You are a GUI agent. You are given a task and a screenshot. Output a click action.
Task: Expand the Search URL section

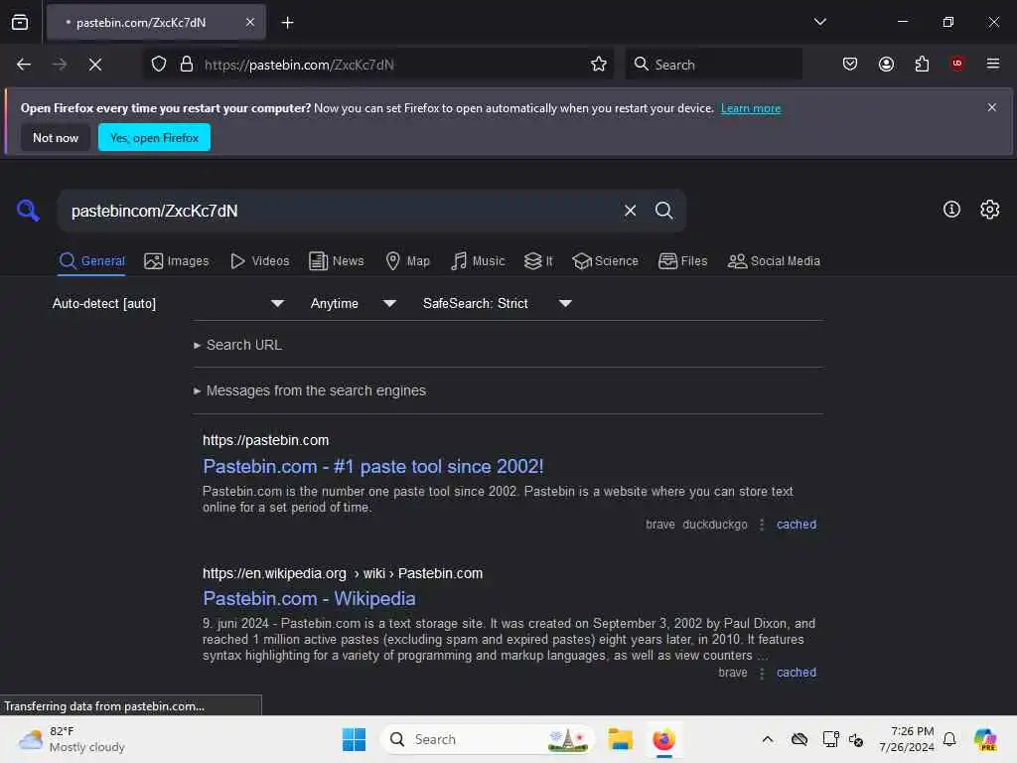pyautogui.click(x=238, y=345)
